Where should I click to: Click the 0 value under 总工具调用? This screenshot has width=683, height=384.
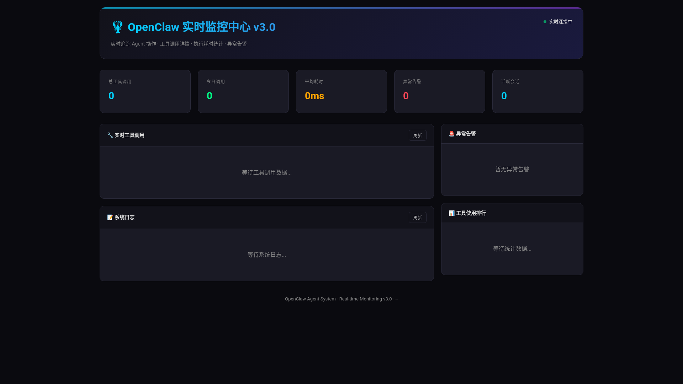[x=111, y=96]
